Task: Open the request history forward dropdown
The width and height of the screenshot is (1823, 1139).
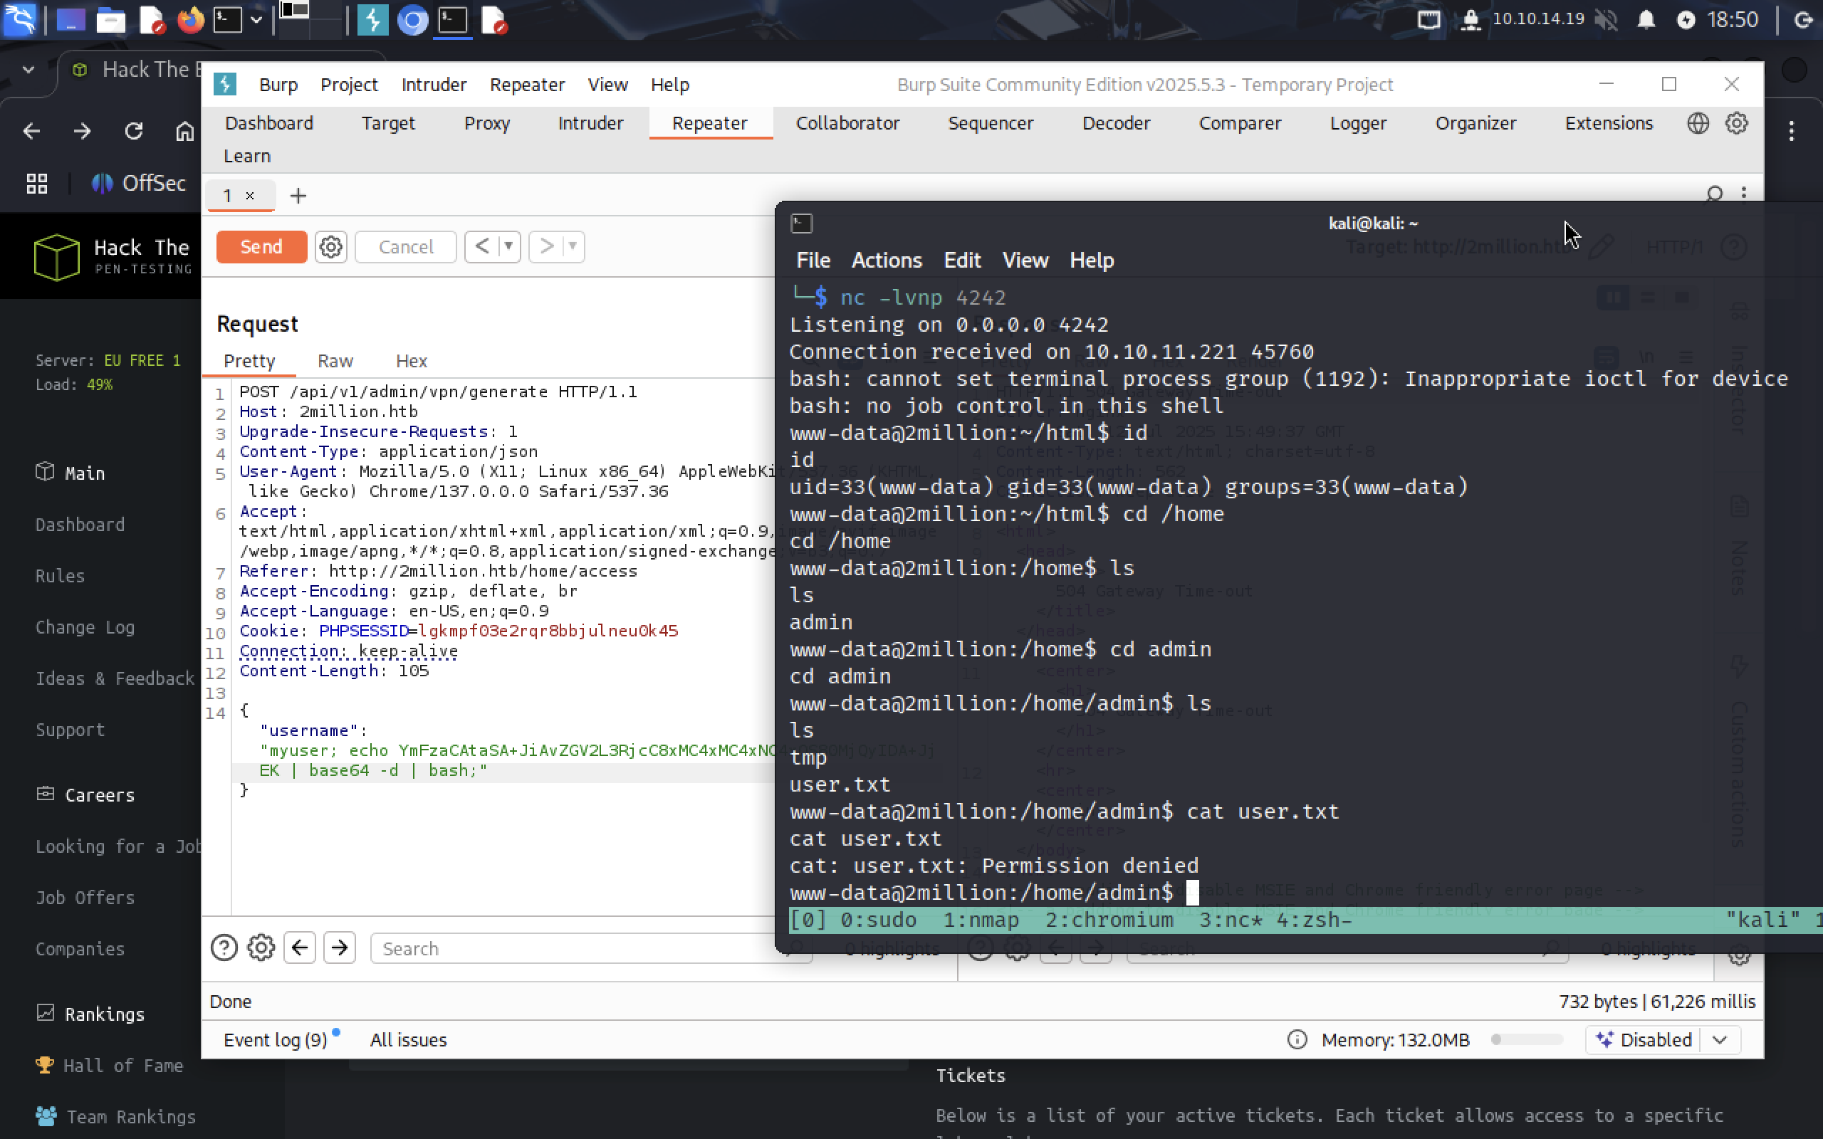Action: 573,246
